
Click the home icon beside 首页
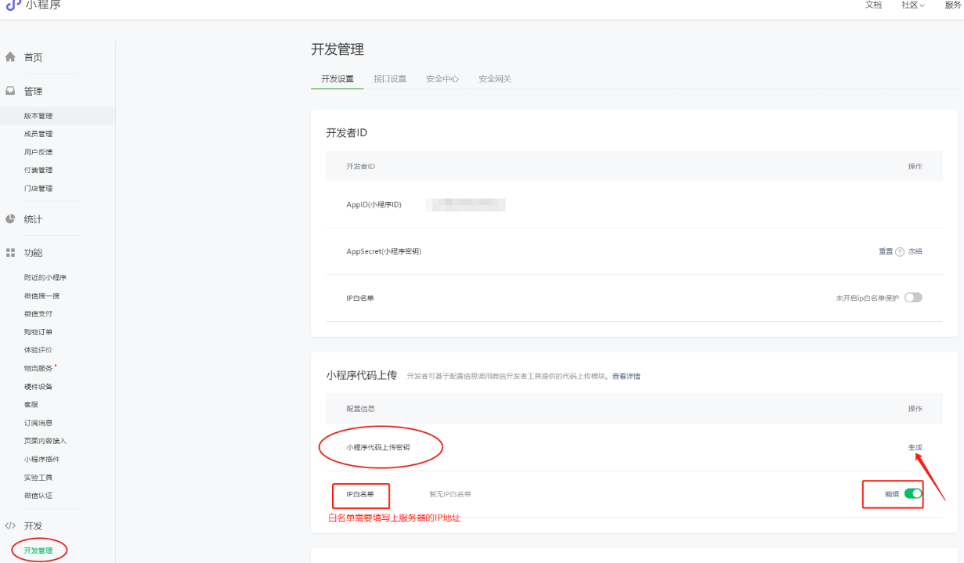coord(10,57)
